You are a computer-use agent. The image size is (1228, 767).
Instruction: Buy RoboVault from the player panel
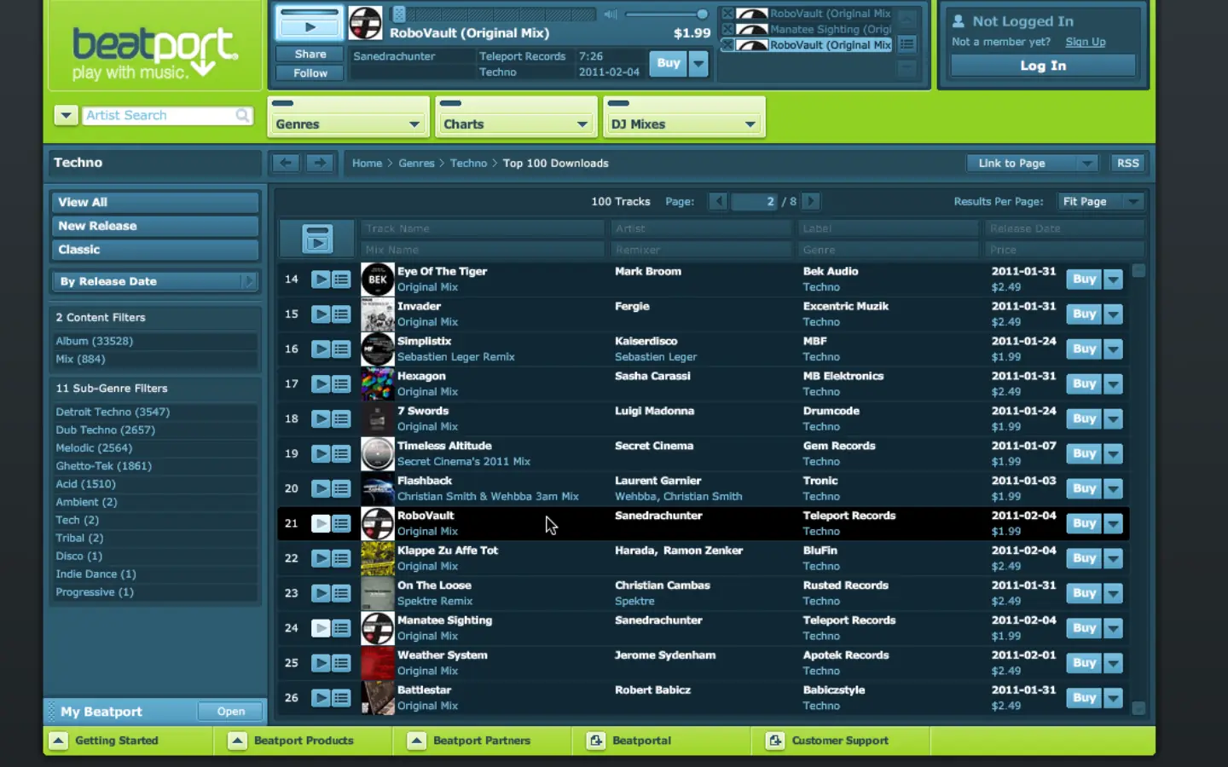pyautogui.click(x=668, y=63)
